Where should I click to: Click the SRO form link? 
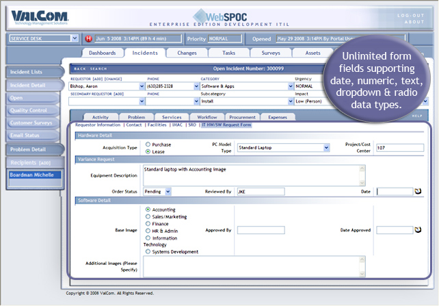(x=192, y=125)
